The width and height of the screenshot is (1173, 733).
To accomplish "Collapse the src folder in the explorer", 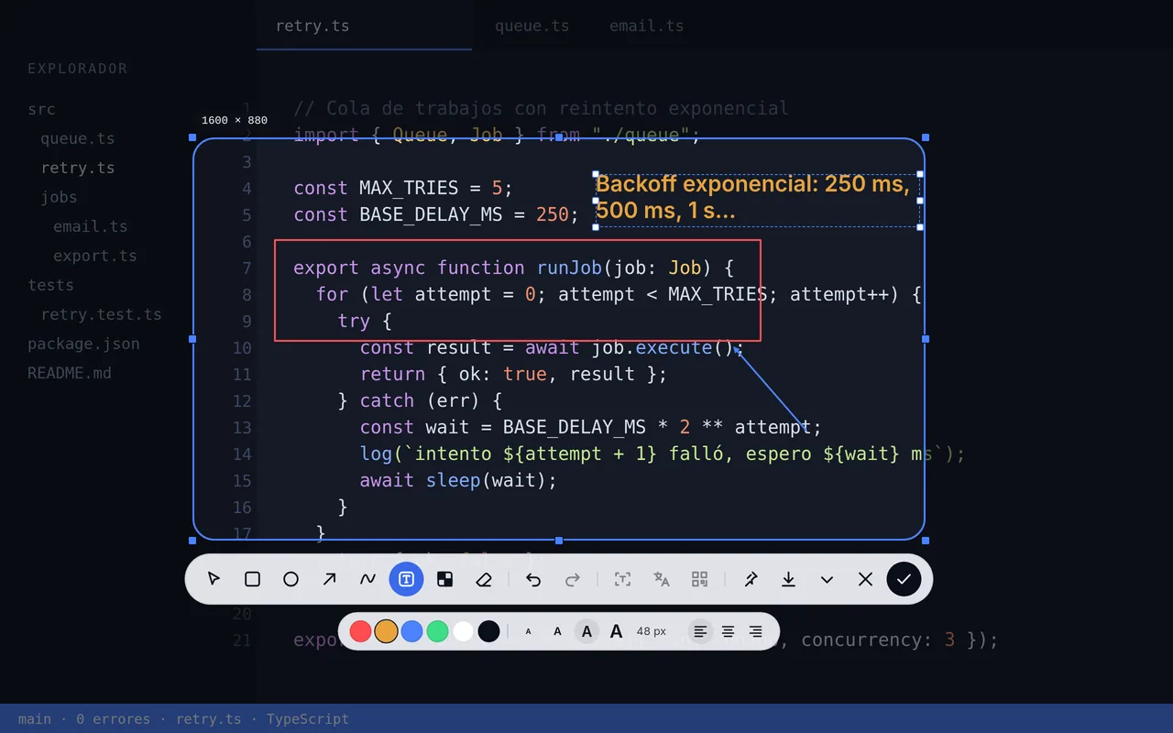I will pos(42,109).
